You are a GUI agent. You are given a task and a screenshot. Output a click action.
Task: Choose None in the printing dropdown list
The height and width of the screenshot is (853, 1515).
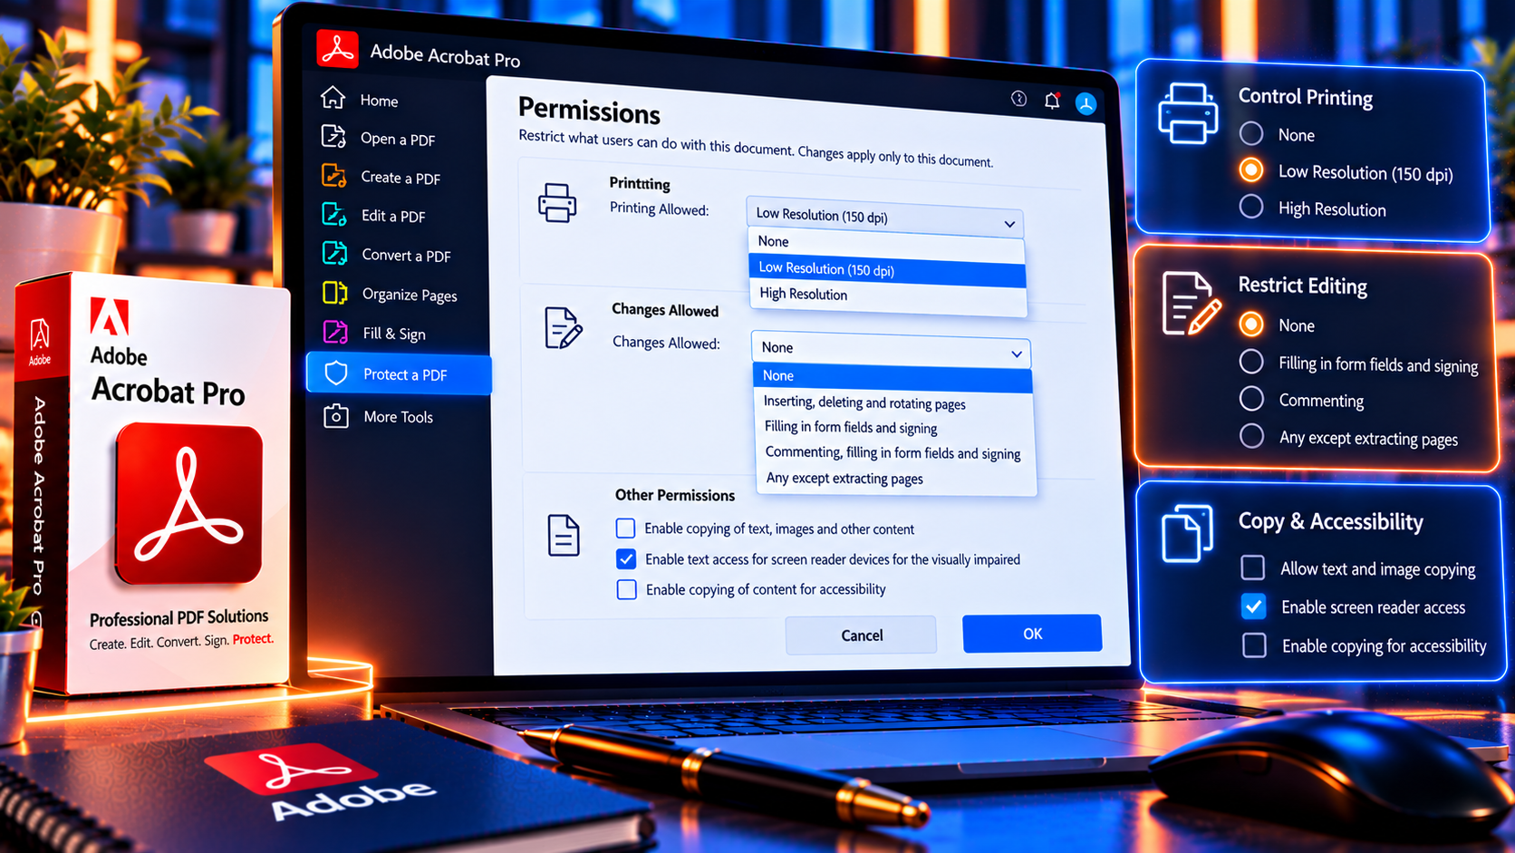(x=886, y=243)
